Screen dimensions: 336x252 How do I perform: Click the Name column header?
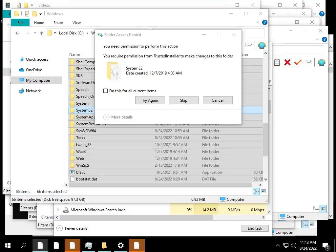pyautogui.click(x=74, y=54)
